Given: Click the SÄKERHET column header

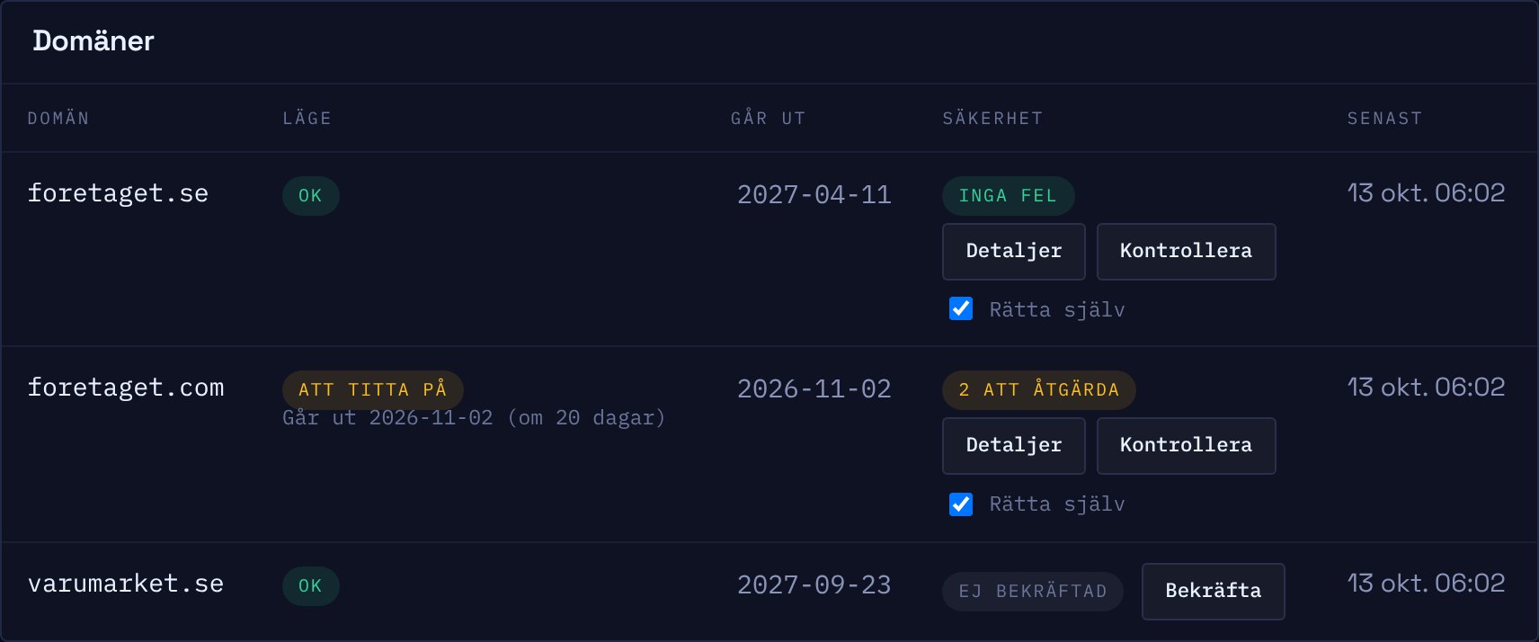Looking at the screenshot, I should [x=992, y=119].
